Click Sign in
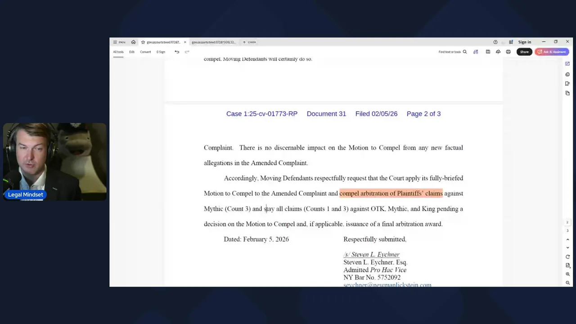576x324 pixels. (x=525, y=42)
